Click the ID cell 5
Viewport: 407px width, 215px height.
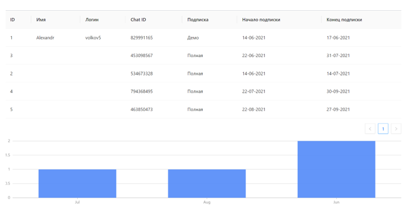pyautogui.click(x=11, y=109)
